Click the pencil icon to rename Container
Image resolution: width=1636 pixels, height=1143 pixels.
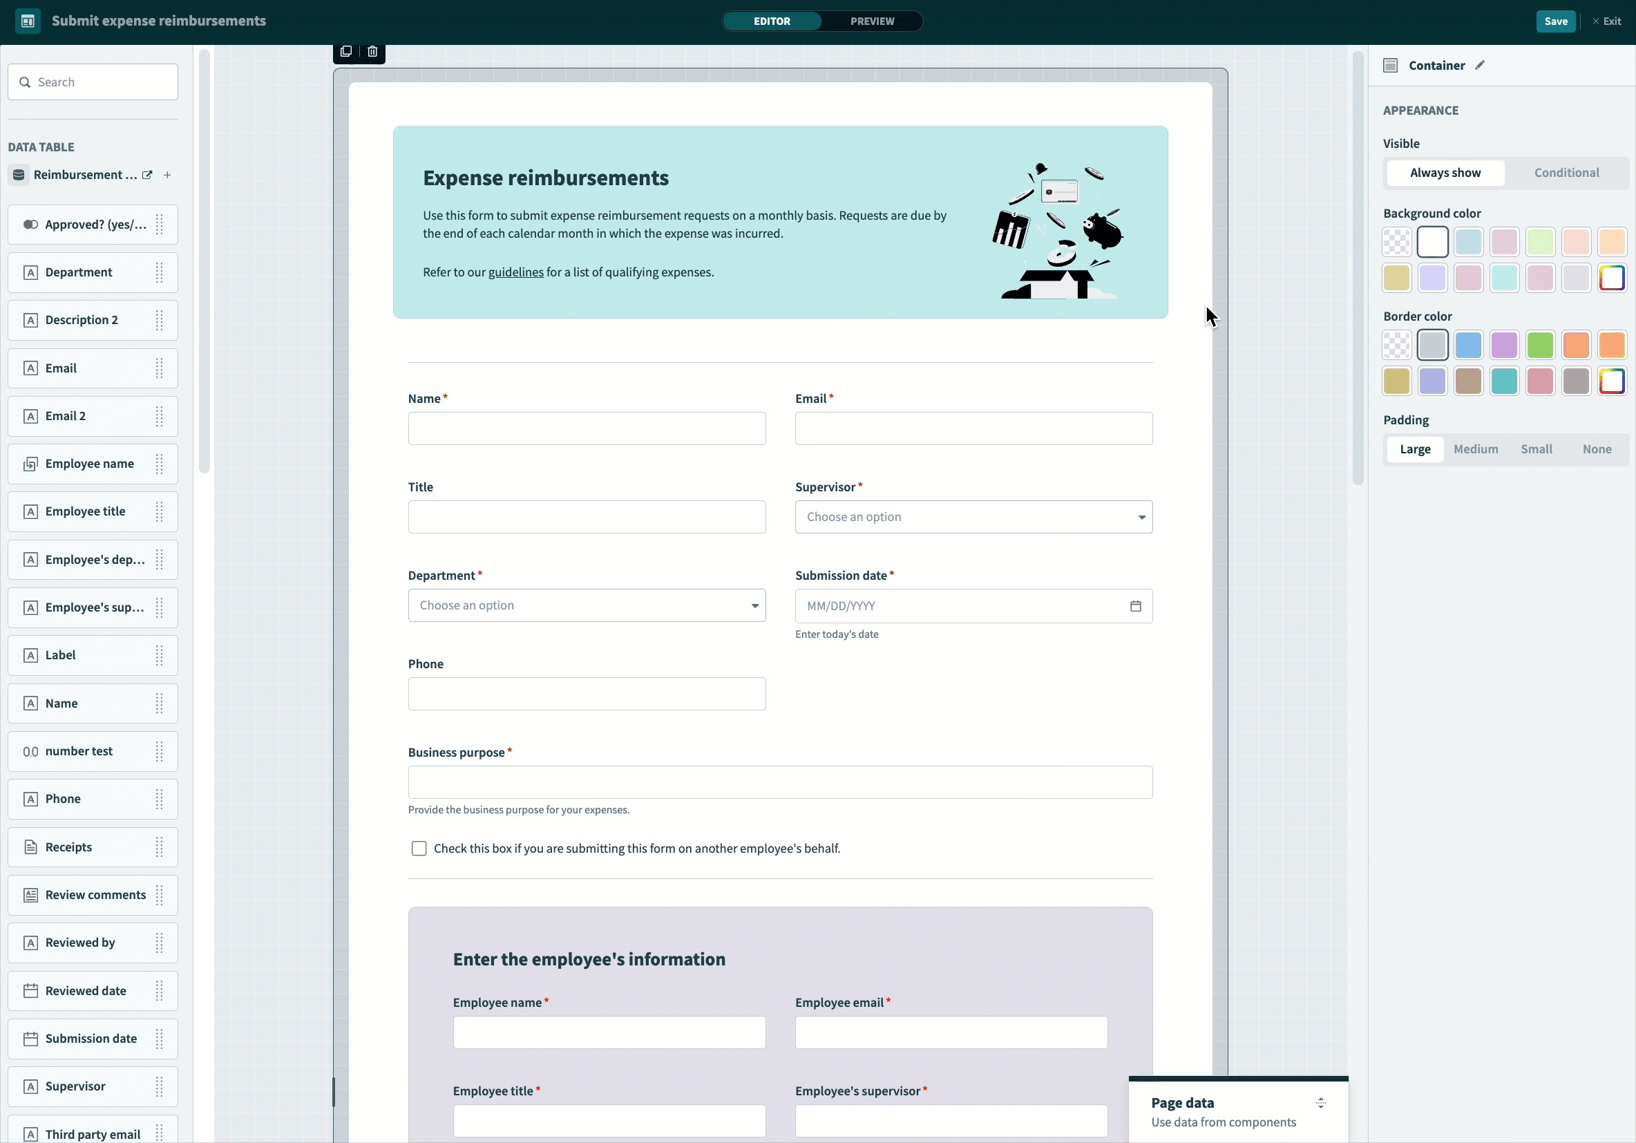coord(1480,66)
